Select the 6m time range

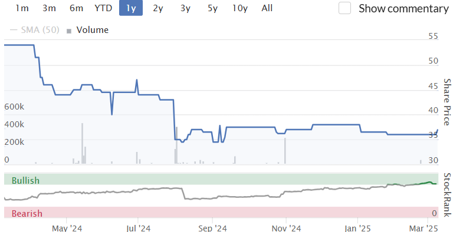click(x=76, y=8)
